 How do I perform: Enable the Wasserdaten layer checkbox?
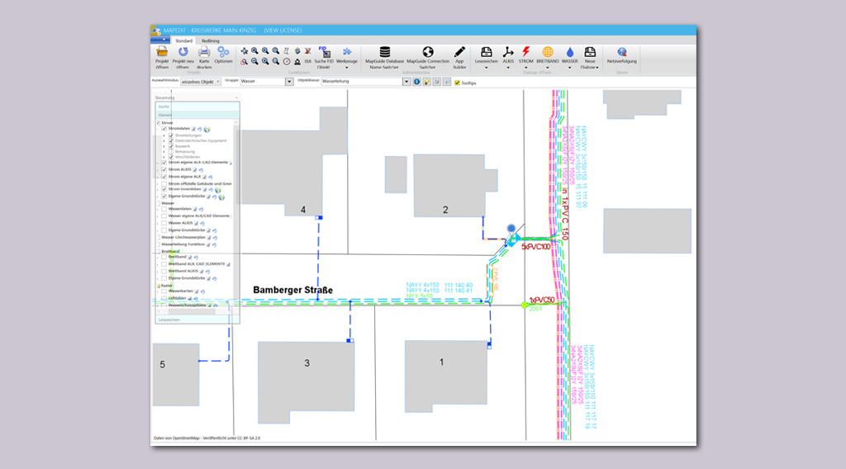(164, 209)
